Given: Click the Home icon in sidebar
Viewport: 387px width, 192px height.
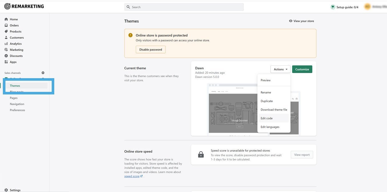Looking at the screenshot, I should [x=6, y=19].
